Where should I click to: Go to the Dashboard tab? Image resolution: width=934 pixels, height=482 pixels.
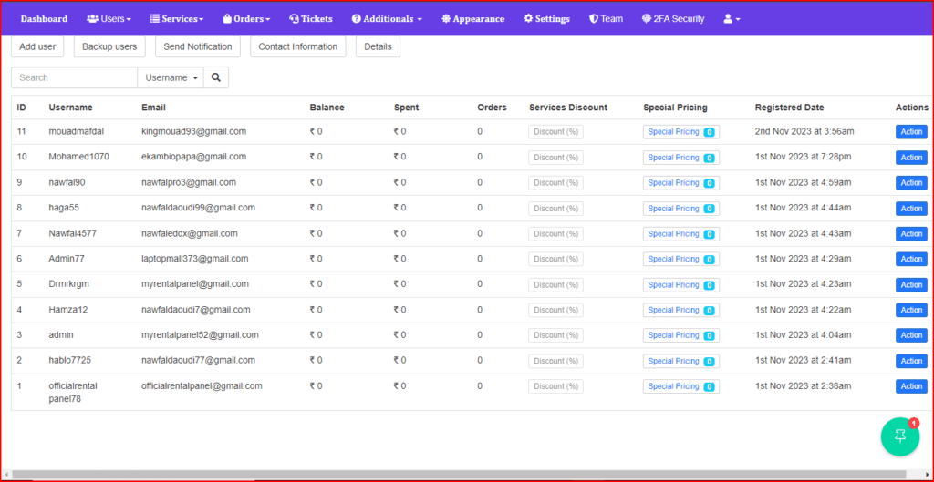44,19
